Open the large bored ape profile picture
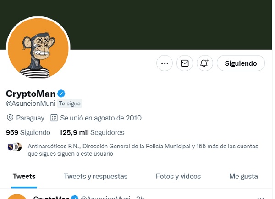This screenshot has height=199, width=275. coord(38,48)
